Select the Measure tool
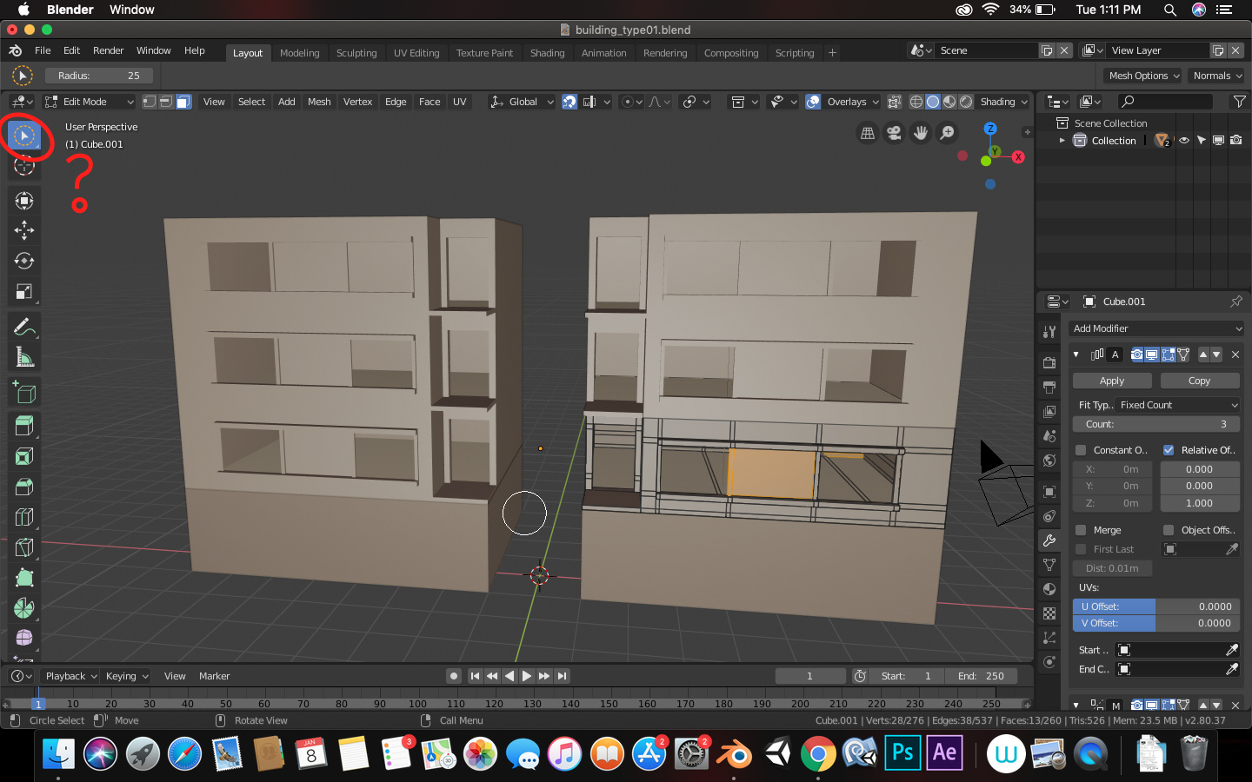Viewport: 1252px width, 782px height. point(23,356)
